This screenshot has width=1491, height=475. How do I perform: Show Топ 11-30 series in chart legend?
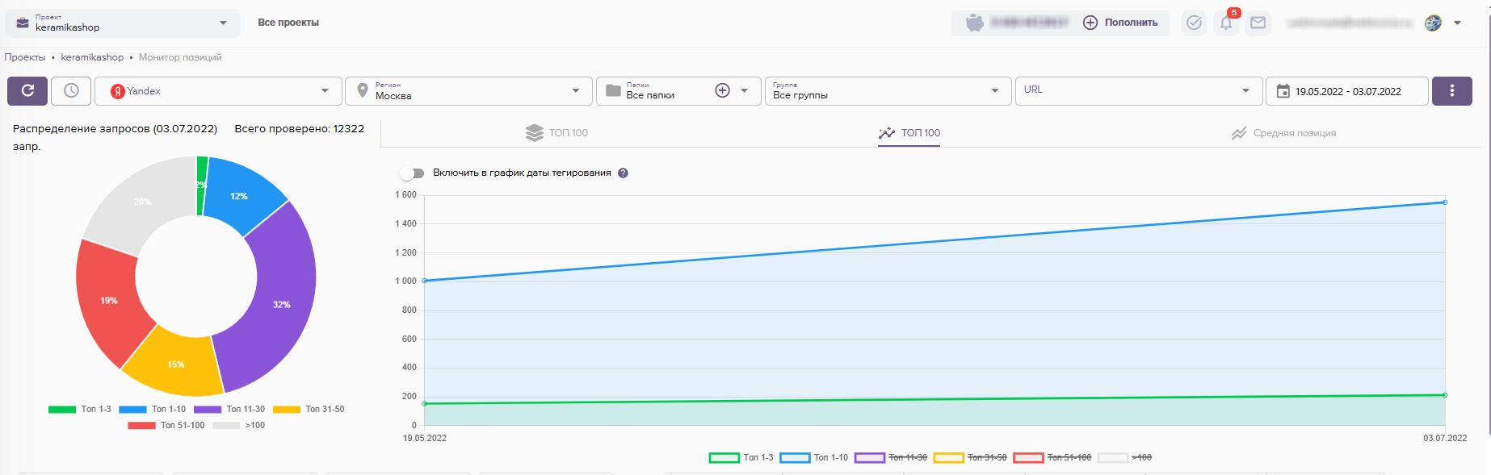point(891,458)
